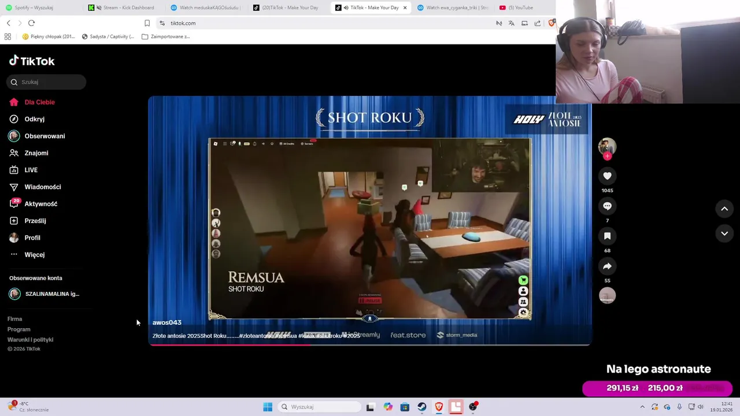This screenshot has width=740, height=416.
Task: Expand the Więcej menu
Action: coord(27,255)
